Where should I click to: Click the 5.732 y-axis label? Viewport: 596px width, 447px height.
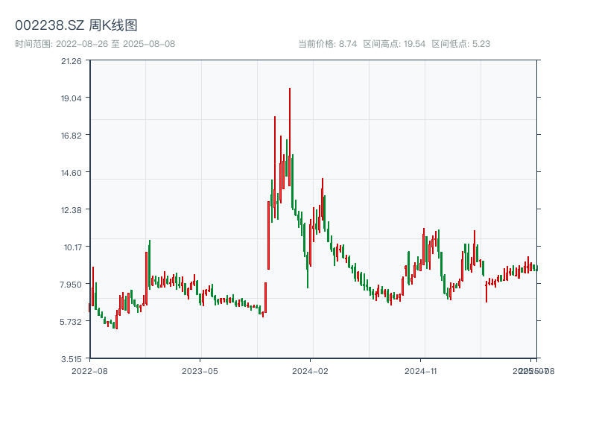(x=71, y=322)
